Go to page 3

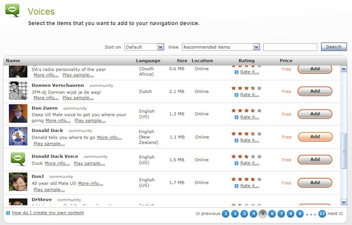coord(244,214)
